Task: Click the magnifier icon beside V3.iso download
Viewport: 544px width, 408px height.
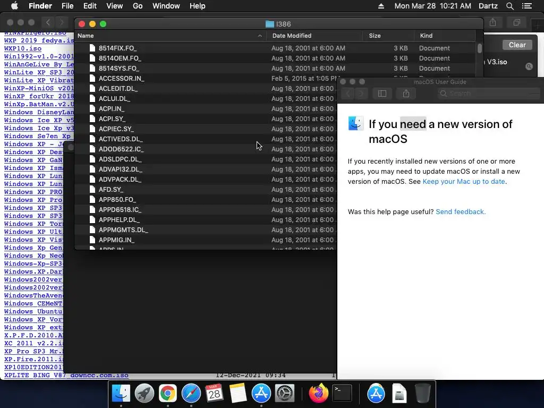Action: 529,66
